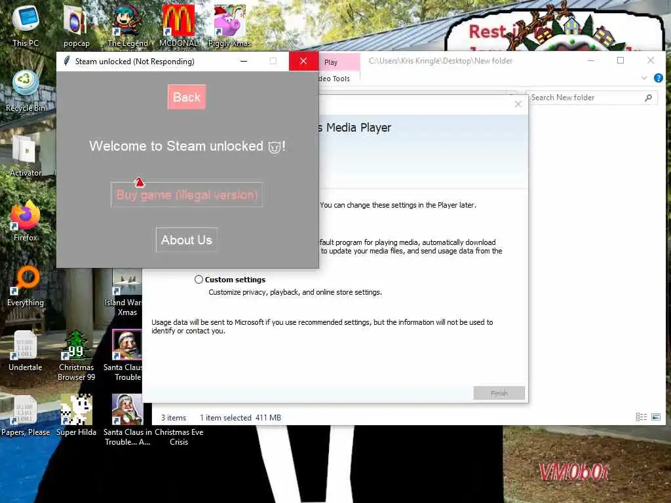The image size is (671, 503).
Task: Open the Undertale desktop shortcut
Action: [x=26, y=351]
